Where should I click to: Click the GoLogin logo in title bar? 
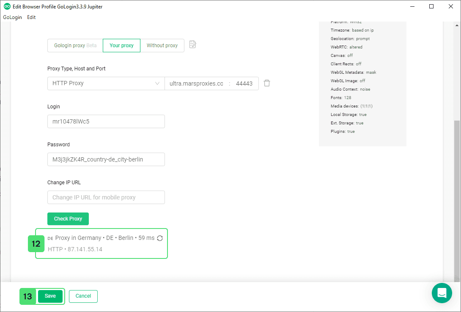click(x=7, y=6)
